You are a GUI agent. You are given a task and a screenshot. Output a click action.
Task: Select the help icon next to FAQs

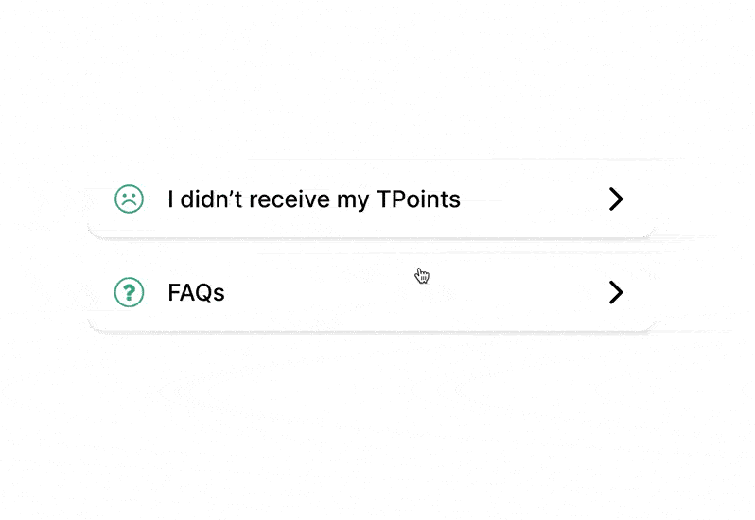[129, 292]
